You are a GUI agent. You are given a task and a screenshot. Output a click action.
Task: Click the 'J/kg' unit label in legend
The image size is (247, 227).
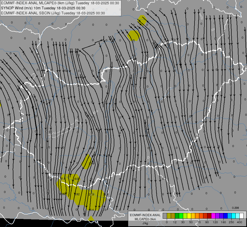tap(145, 223)
